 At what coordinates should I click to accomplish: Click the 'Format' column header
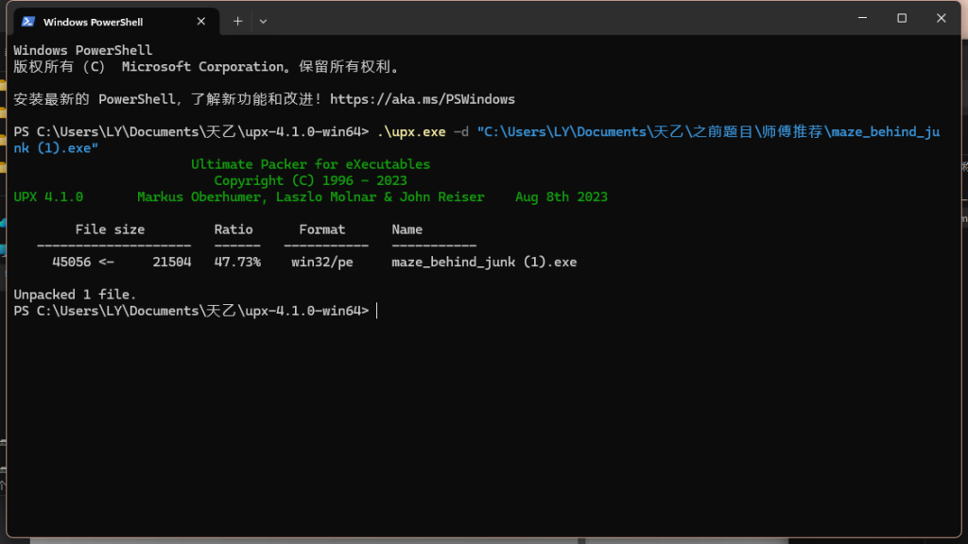pos(322,229)
